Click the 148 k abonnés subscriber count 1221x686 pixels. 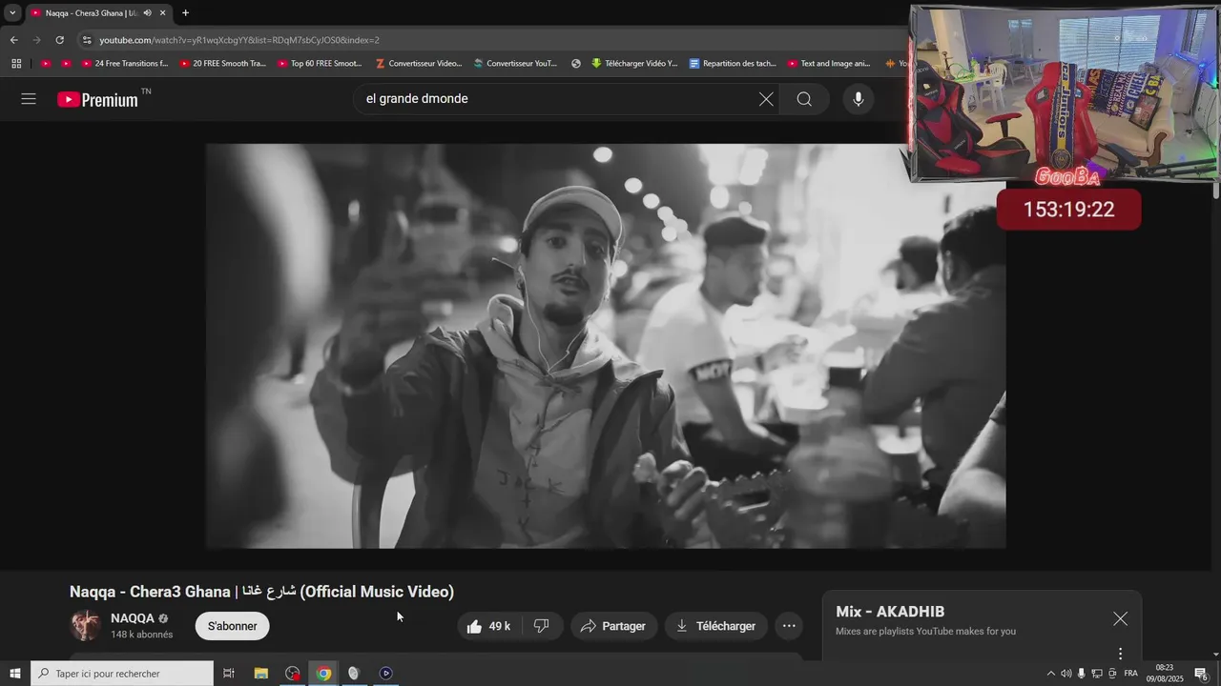[141, 635]
